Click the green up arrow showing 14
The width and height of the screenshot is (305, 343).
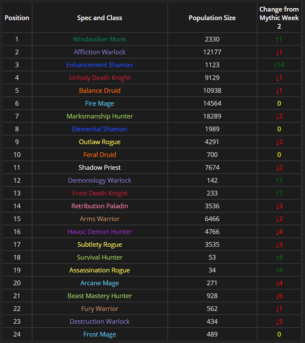tap(279, 65)
